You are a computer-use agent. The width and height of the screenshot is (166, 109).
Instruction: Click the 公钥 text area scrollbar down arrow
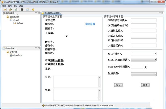click(100, 86)
